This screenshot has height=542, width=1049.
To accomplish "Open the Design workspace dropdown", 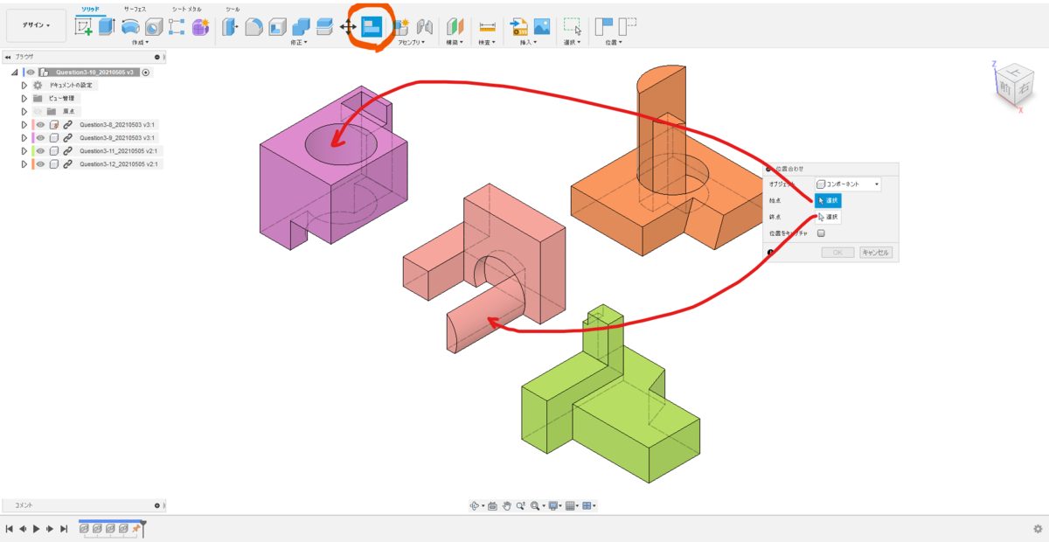I will coord(36,25).
